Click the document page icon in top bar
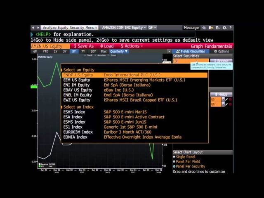Viewport: 264px width, 198px height. tap(217, 28)
